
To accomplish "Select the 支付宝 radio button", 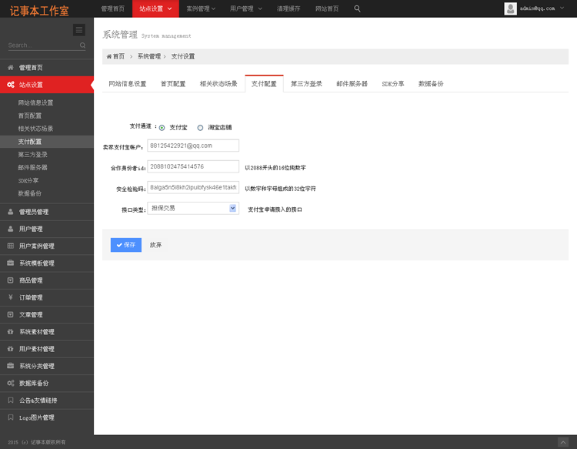I will [162, 128].
